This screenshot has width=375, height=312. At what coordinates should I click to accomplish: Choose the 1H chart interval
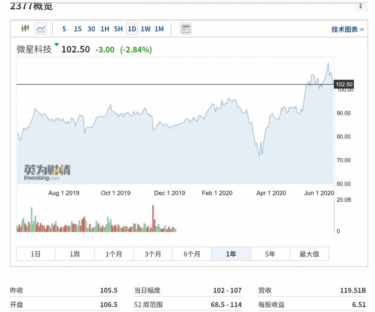(105, 29)
